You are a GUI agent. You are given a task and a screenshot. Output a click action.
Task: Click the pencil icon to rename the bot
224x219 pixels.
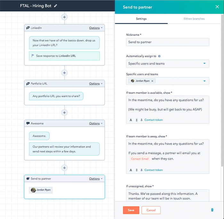click(x=56, y=6)
